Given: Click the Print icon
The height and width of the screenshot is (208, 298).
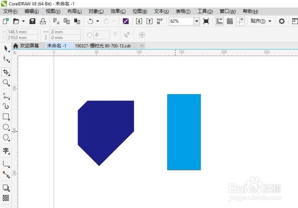Looking at the screenshot, I should [43, 21].
